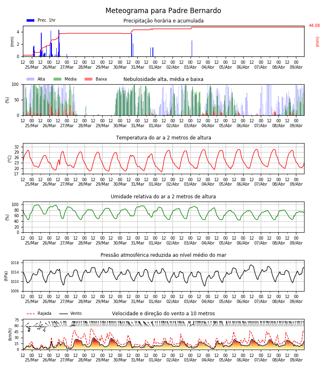Click the 32 tick on the temperature axis
Image resolution: width=327 pixels, height=368 pixels.
pyautogui.click(x=17, y=147)
